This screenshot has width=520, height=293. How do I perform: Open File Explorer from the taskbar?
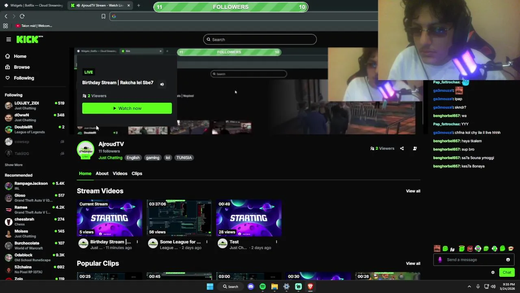coord(275,286)
